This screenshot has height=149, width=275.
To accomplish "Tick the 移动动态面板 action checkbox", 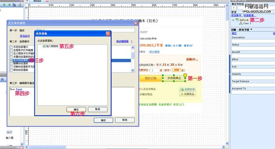I will [x=11, y=70].
